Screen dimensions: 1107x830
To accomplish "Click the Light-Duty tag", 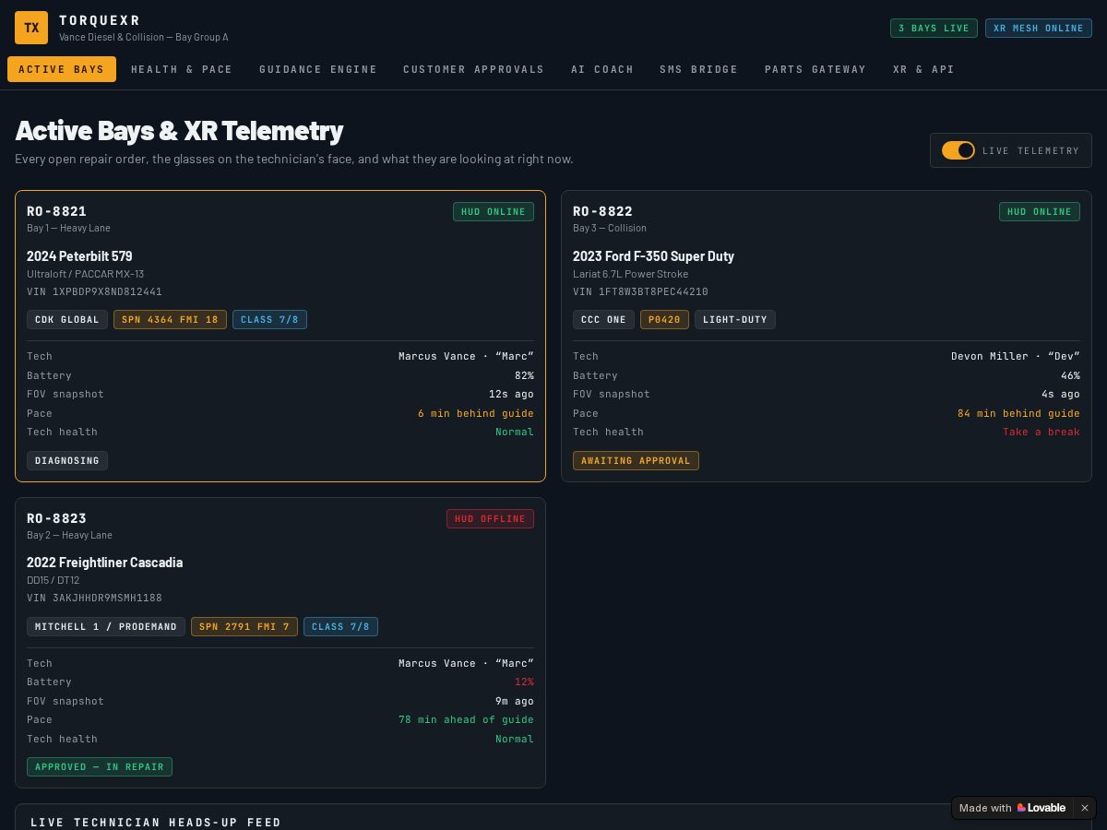I will [x=735, y=320].
